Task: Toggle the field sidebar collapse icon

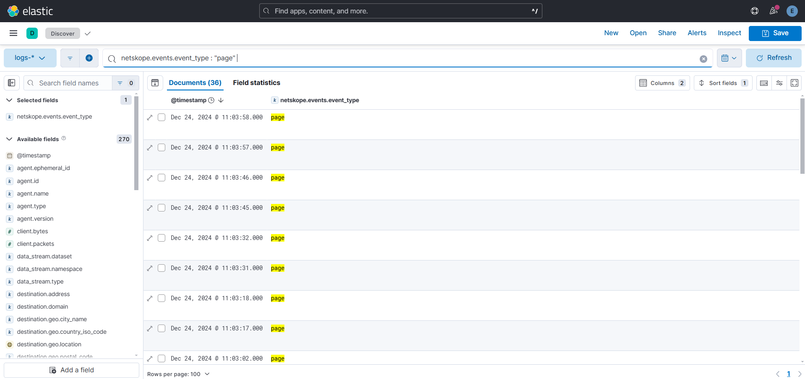Action: coord(12,83)
